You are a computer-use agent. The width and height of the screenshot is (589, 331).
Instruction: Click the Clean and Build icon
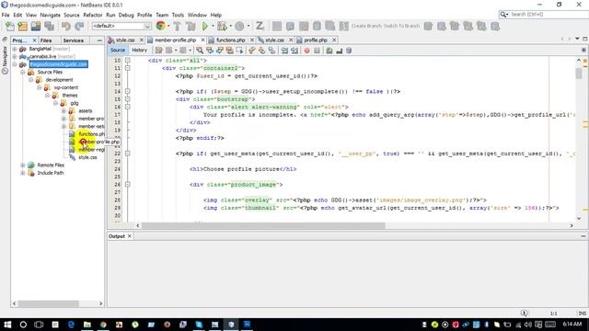191,26
